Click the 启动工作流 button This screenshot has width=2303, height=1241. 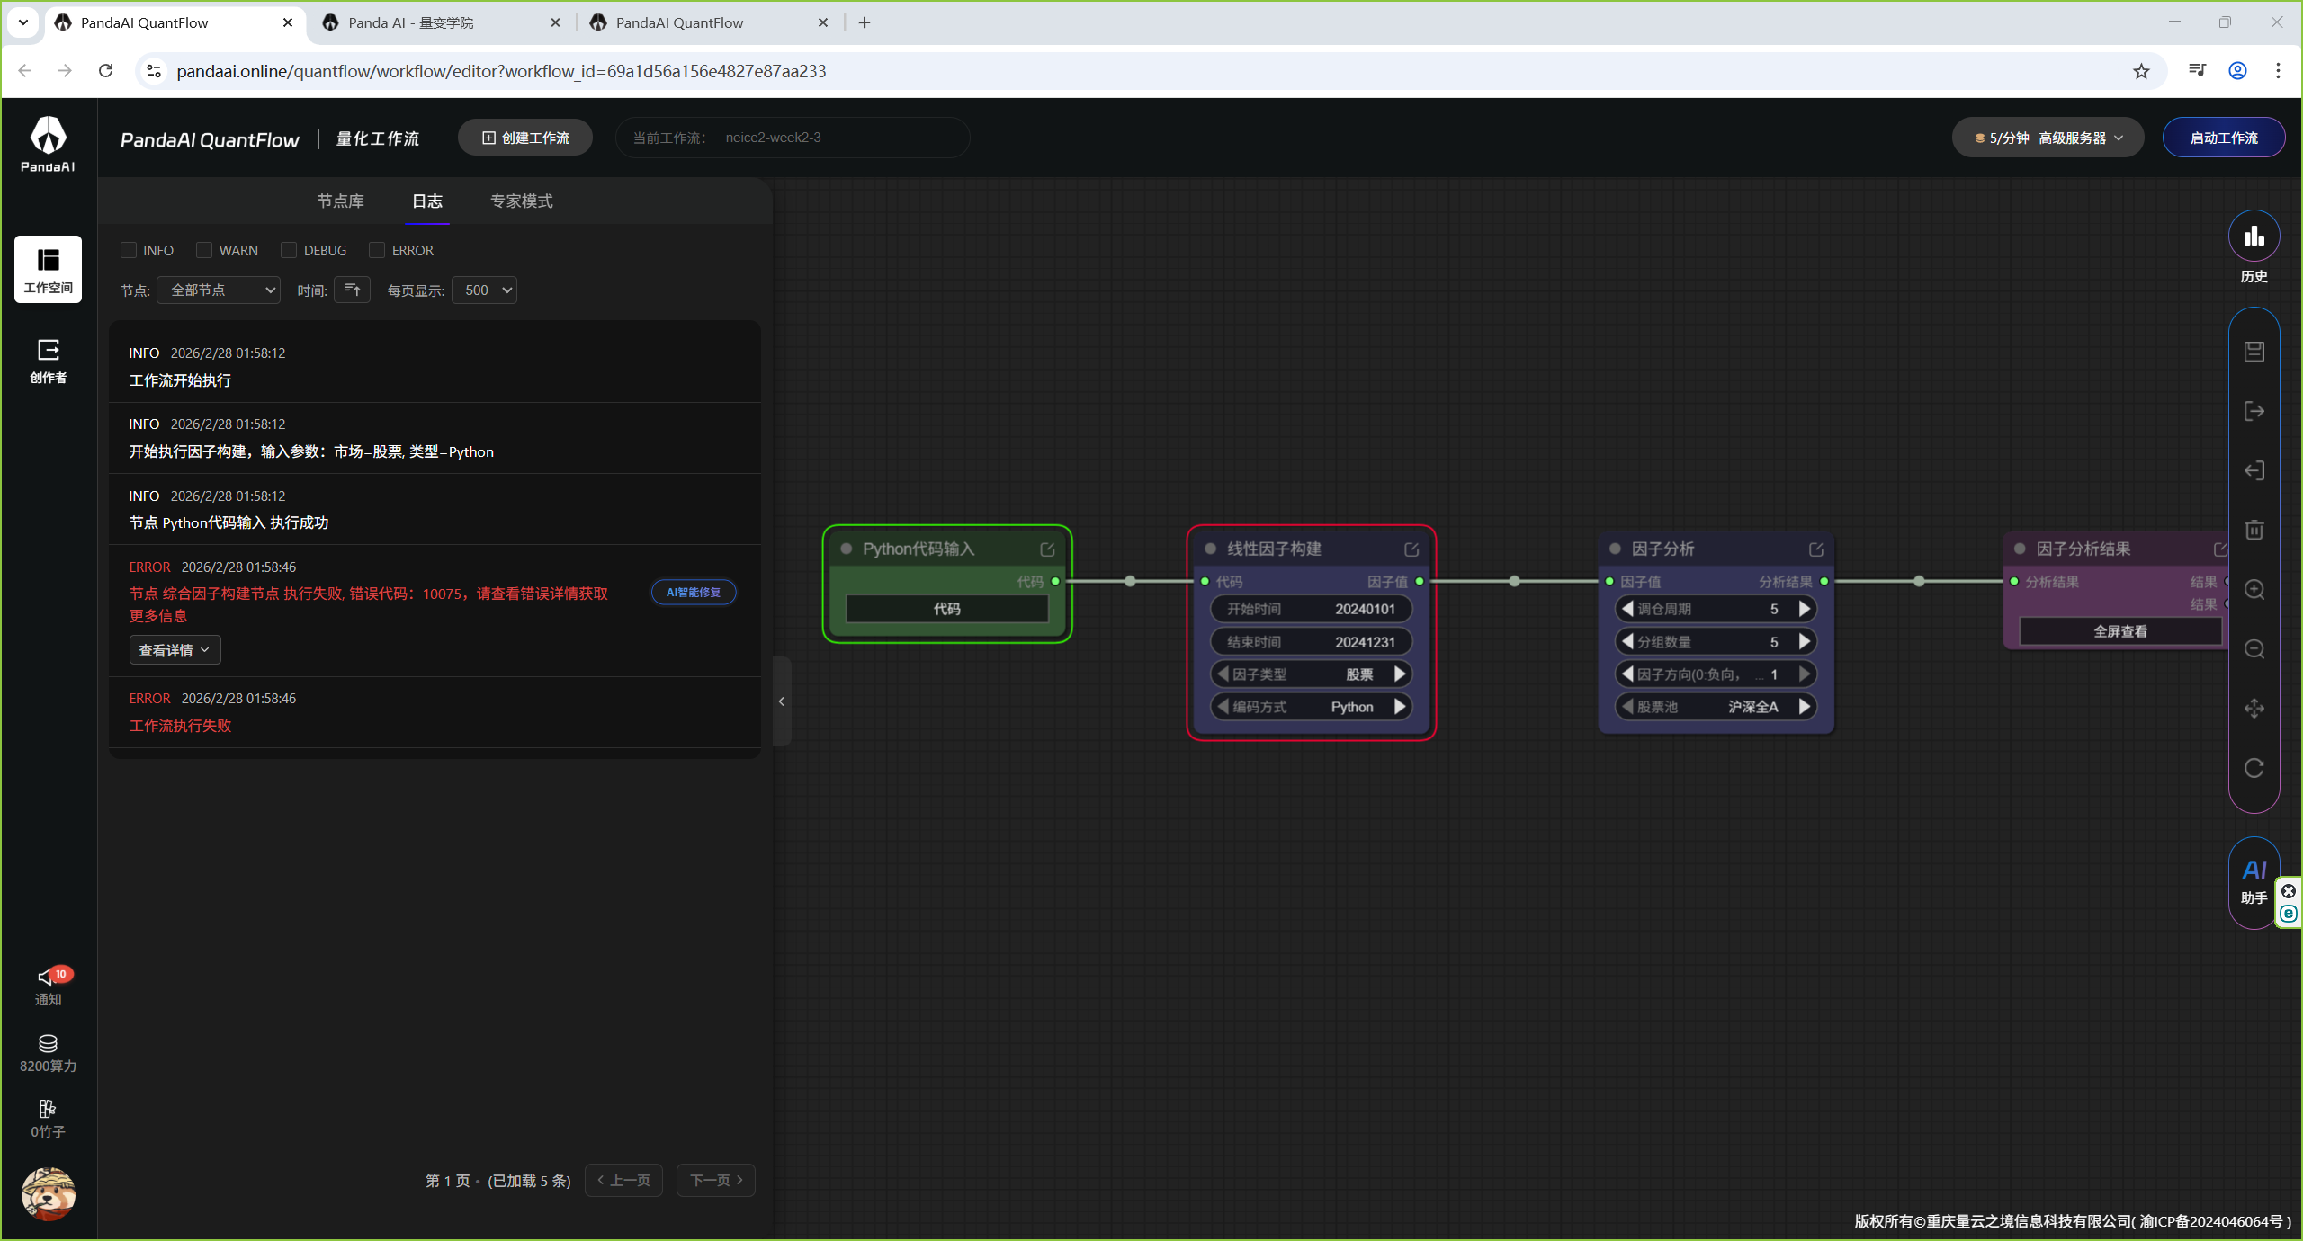click(2224, 138)
